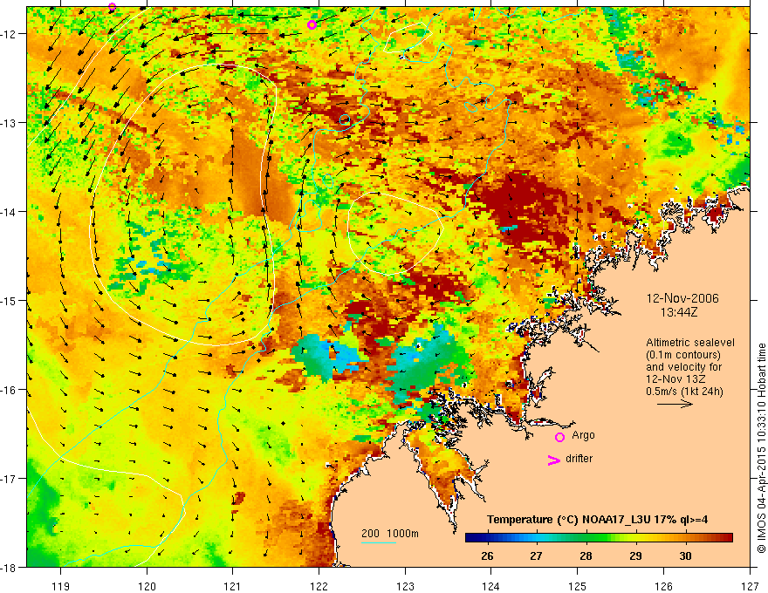Click the "126" longitude axis label
This screenshot has height=593, width=768.
pos(663,586)
